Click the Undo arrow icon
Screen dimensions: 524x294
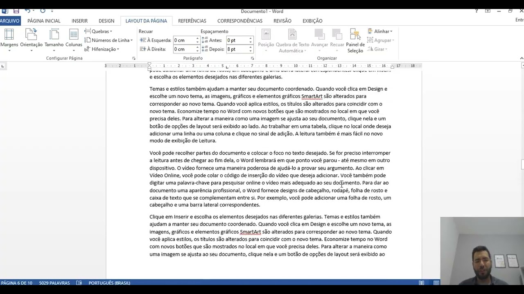click(x=27, y=11)
